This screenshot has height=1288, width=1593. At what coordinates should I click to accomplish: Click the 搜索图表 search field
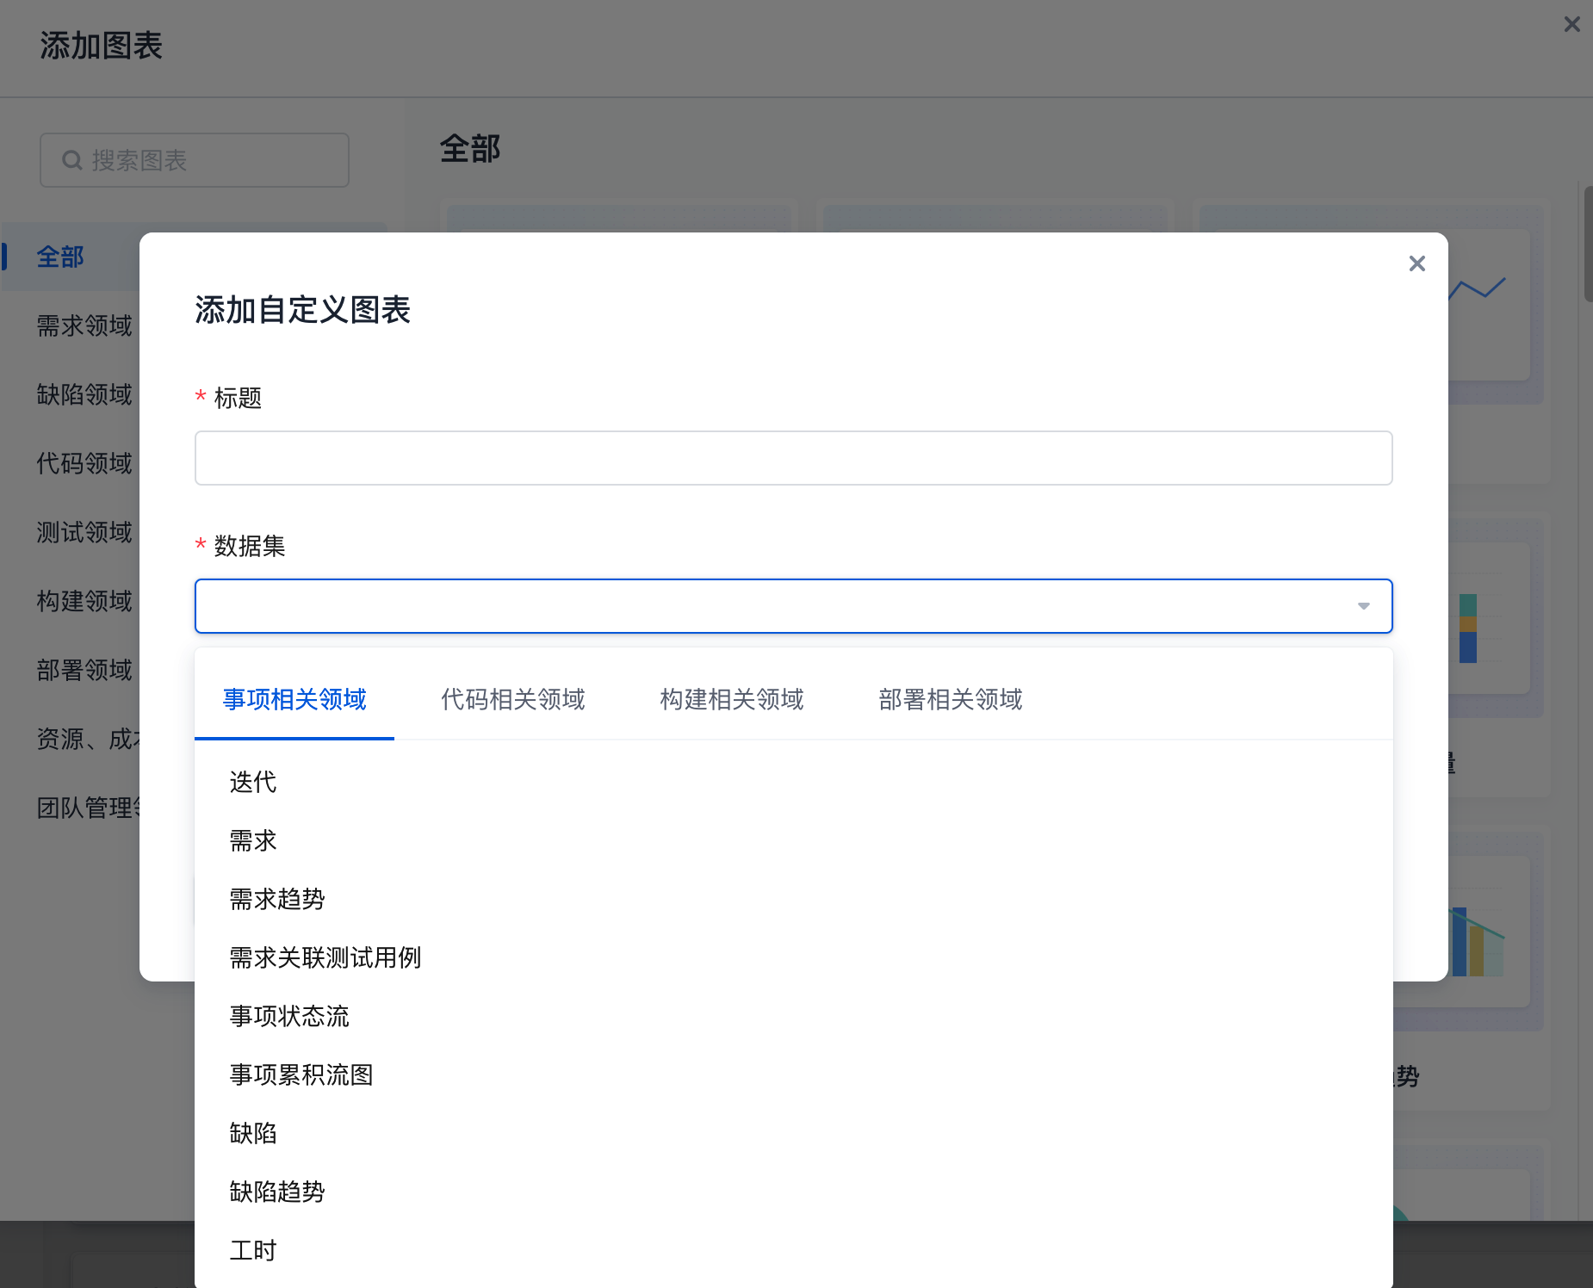[207, 160]
